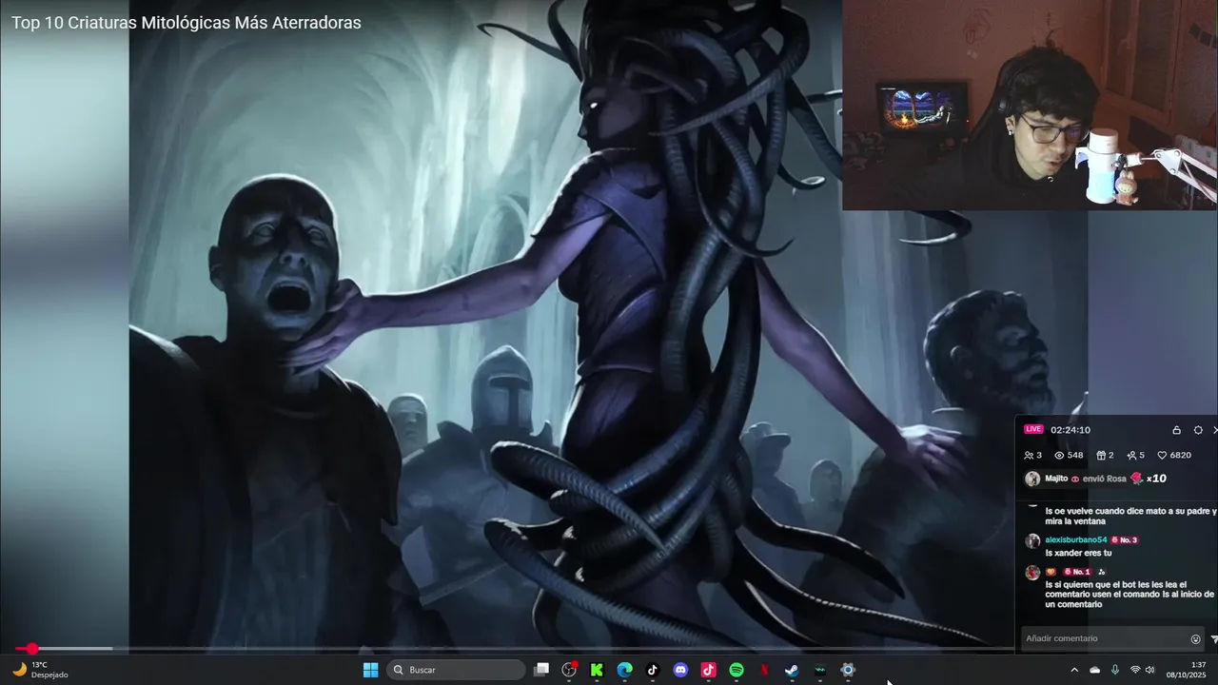The height and width of the screenshot is (685, 1218).
Task: Click the group icon showing 3
Action: click(x=1032, y=455)
